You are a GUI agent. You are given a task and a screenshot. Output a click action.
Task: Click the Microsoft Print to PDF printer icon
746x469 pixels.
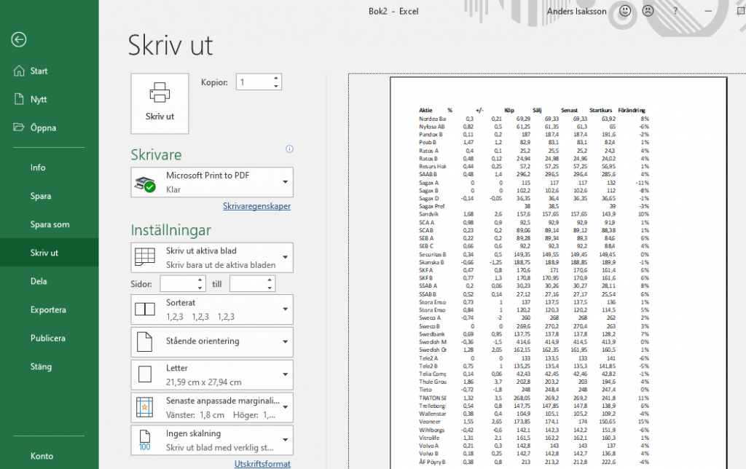pos(145,183)
